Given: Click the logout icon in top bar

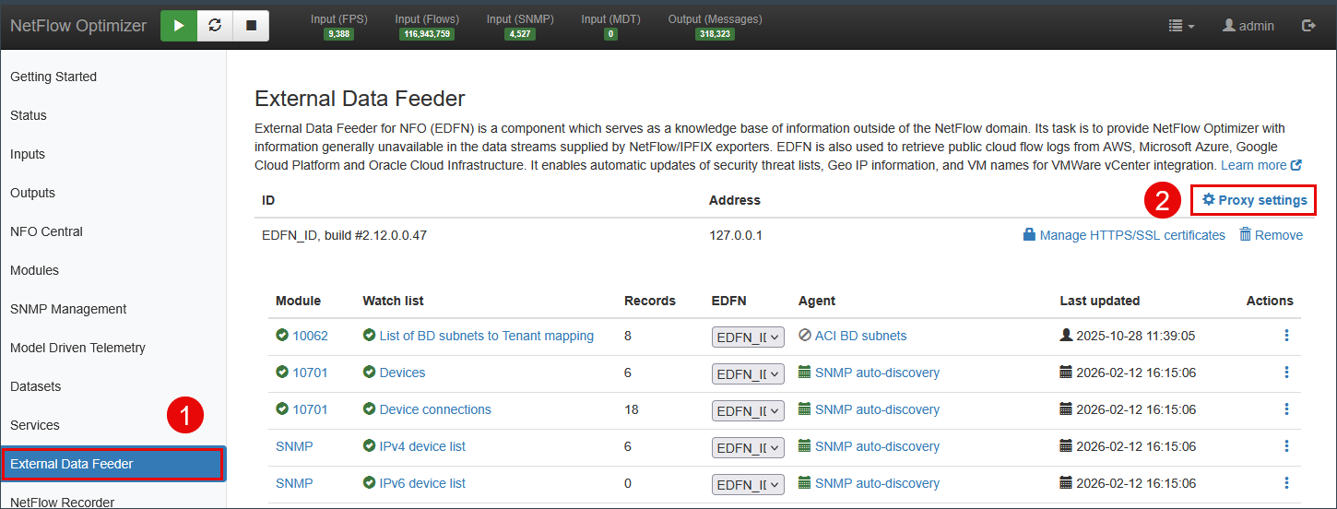Looking at the screenshot, I should tap(1307, 26).
